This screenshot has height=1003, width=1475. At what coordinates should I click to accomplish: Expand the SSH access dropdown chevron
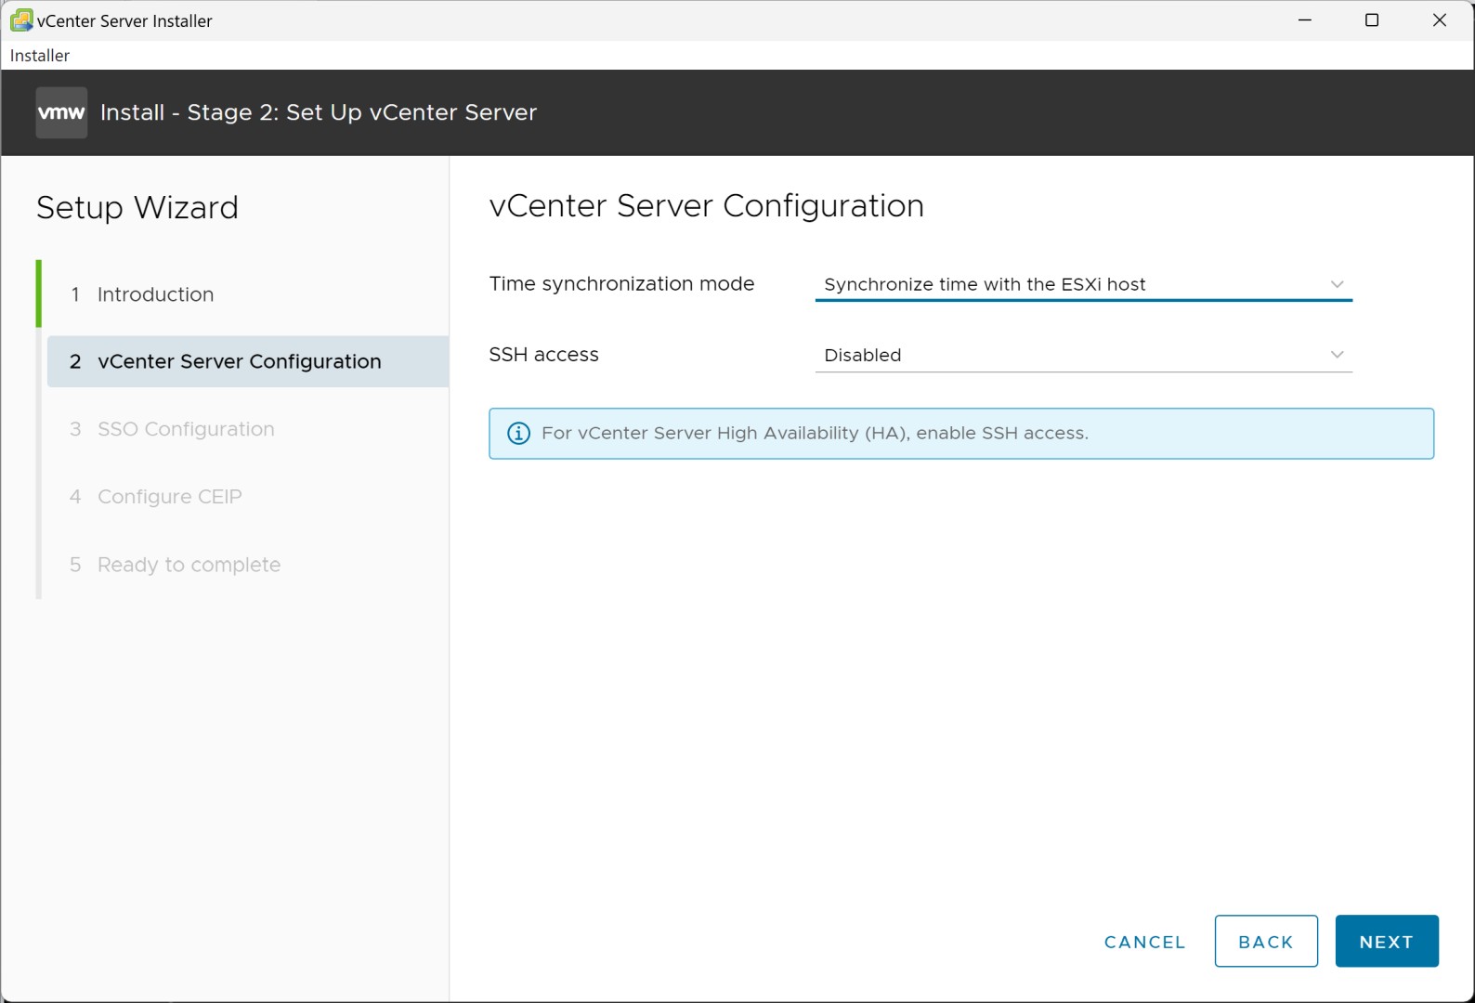1337,355
